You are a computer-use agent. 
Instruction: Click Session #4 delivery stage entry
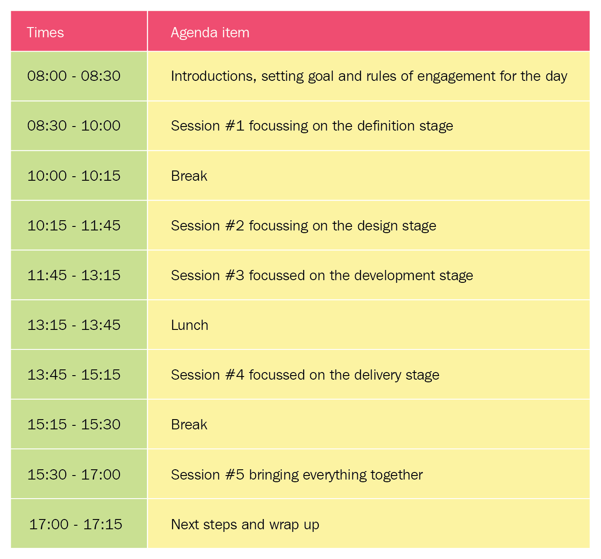(x=305, y=375)
